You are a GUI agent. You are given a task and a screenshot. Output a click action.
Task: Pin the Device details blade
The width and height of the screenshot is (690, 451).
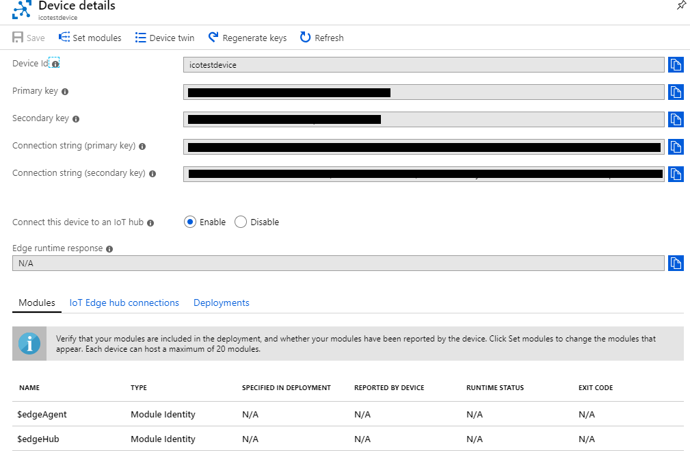coord(680,5)
